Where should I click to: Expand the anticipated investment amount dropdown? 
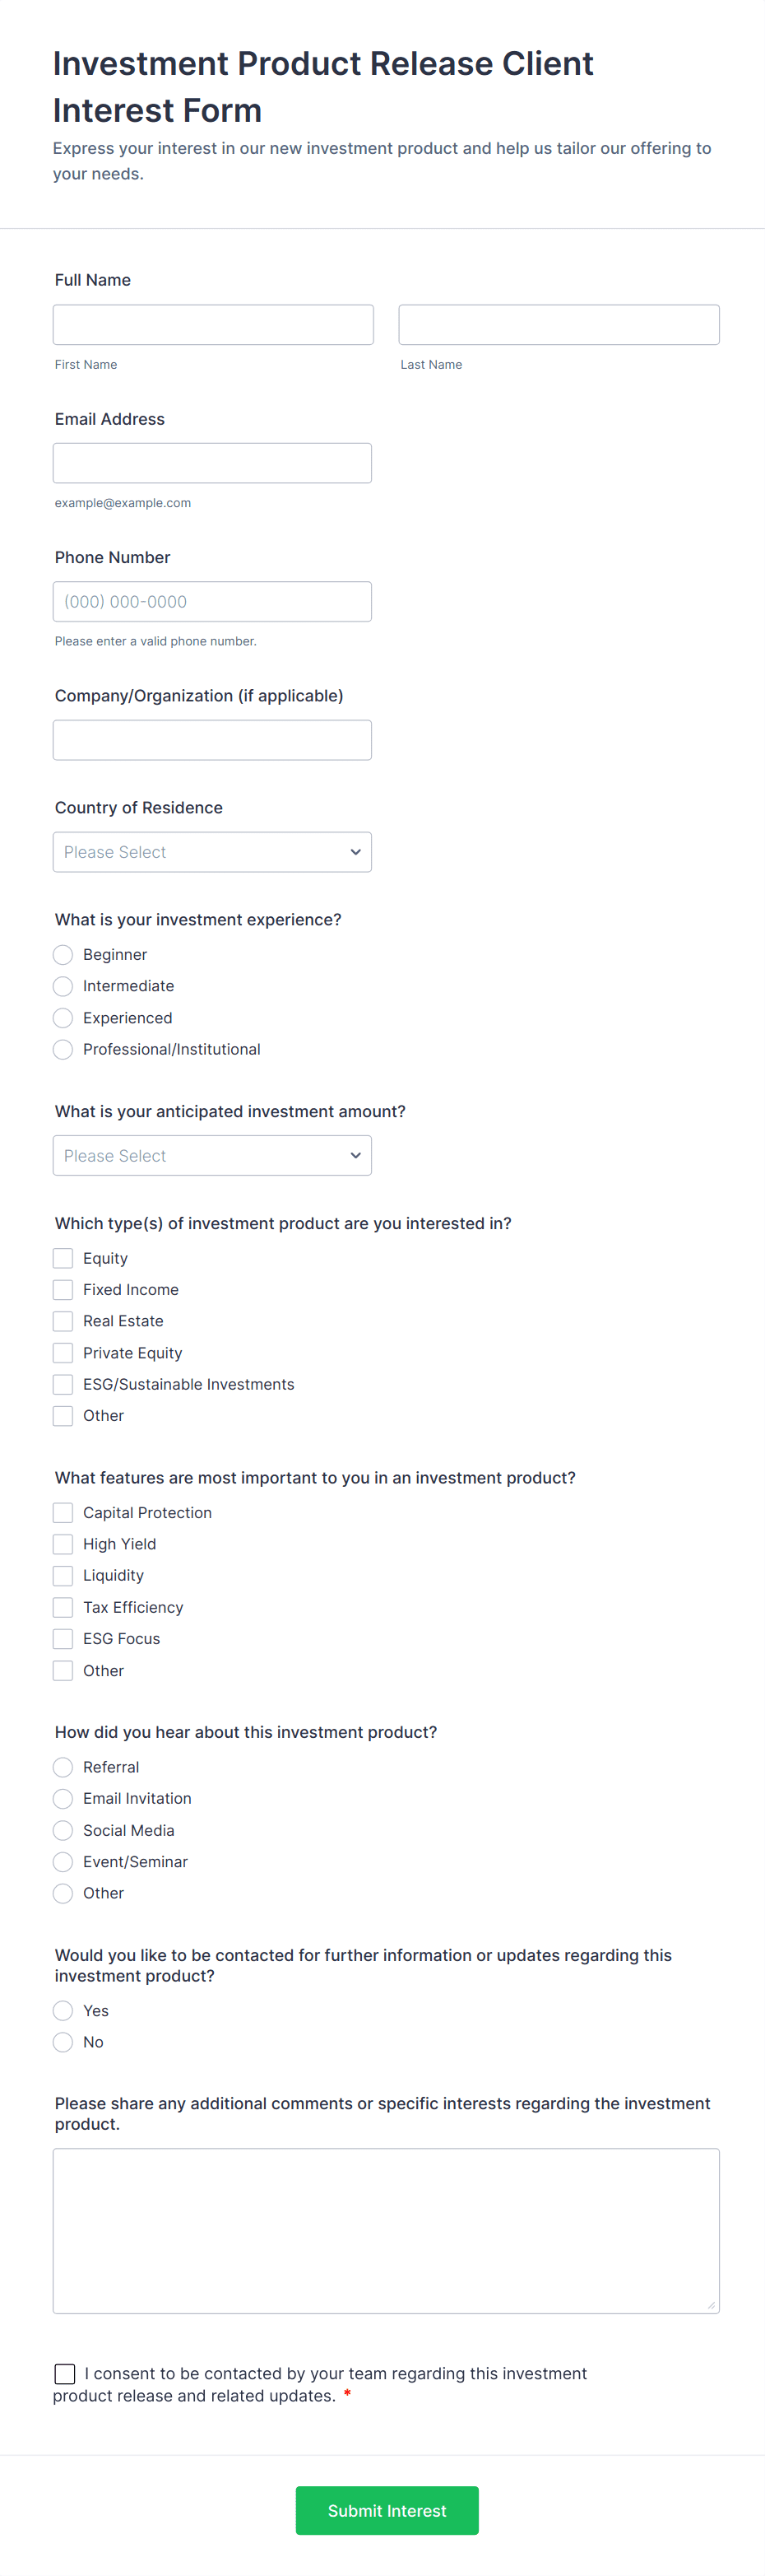click(211, 1155)
